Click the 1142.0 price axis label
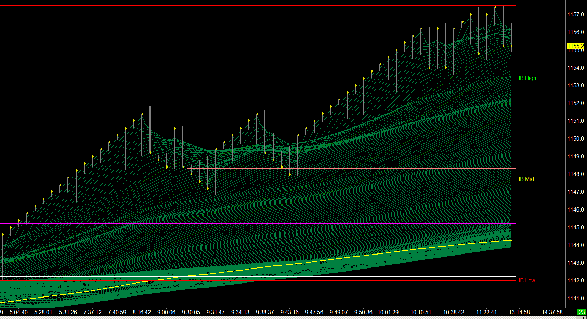This screenshot has width=587, height=319. 575,281
